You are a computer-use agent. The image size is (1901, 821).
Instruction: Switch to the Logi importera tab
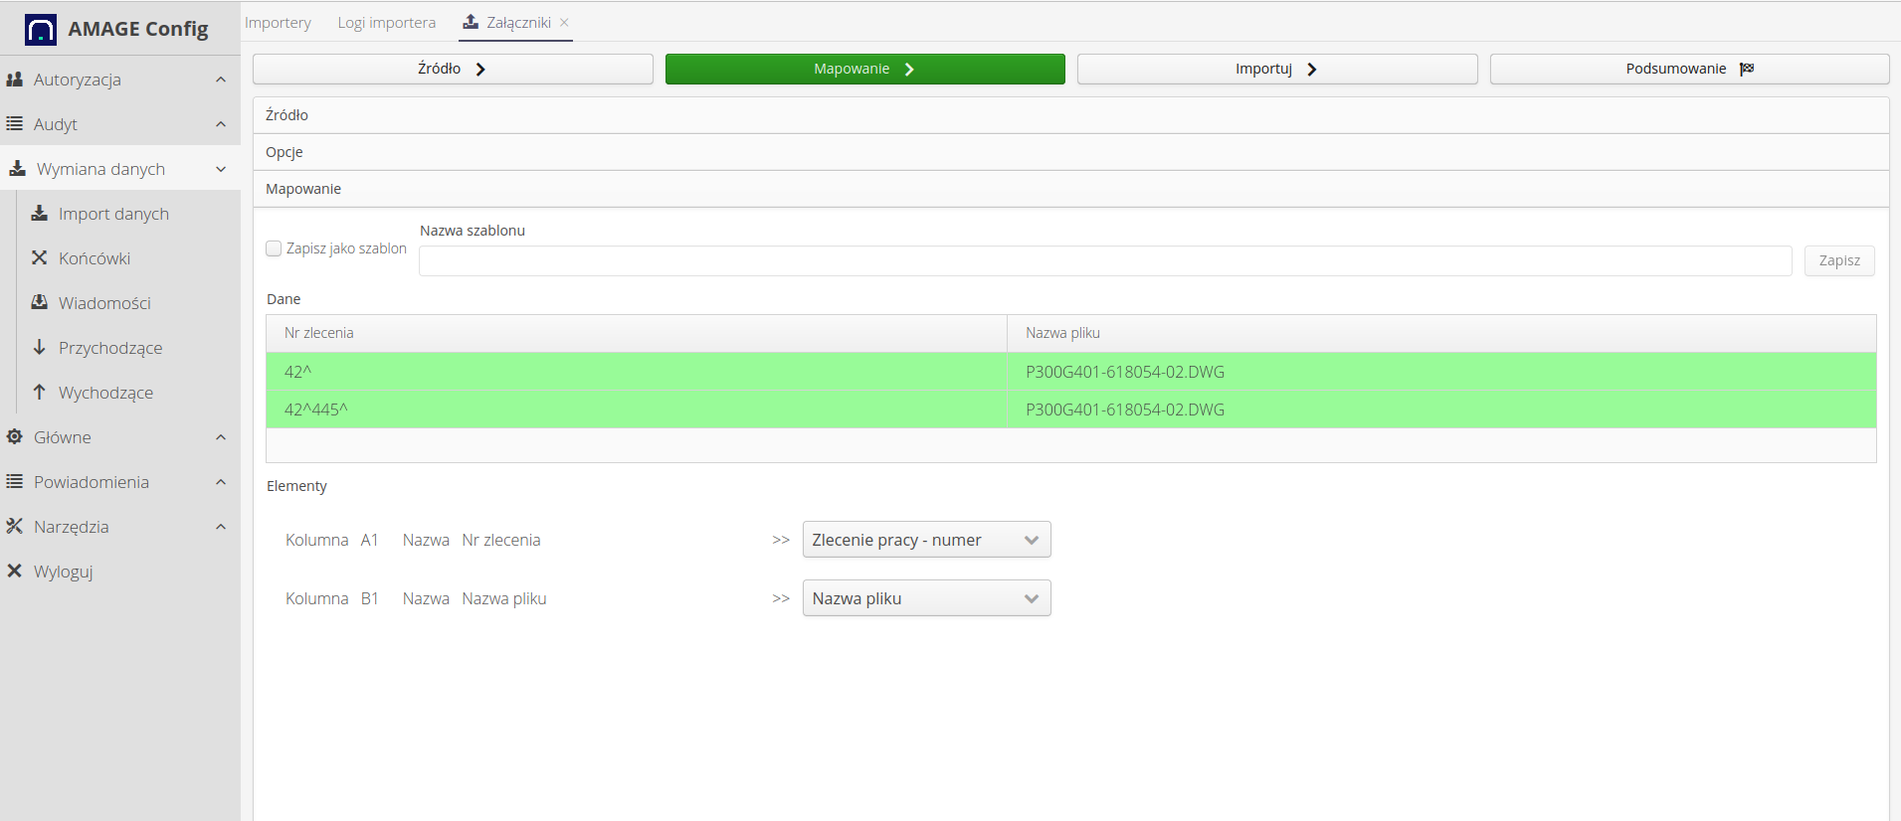tap(386, 23)
